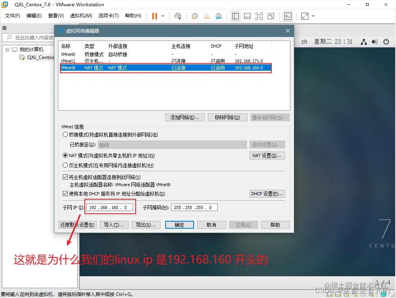Open the 虚拟机(M) menu

(x=81, y=16)
